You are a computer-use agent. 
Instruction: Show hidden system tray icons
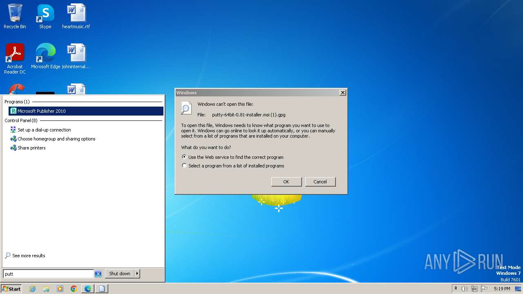point(456,289)
